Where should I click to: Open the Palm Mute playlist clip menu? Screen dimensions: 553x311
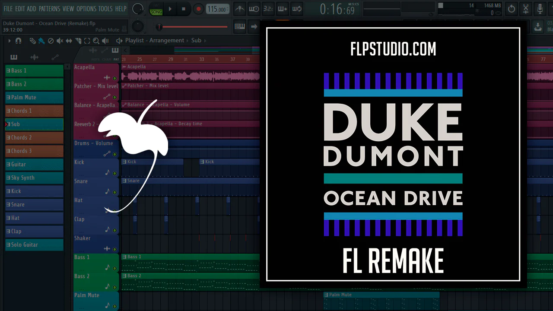(327, 295)
